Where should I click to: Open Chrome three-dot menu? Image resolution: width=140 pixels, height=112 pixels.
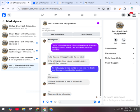(137, 9)
